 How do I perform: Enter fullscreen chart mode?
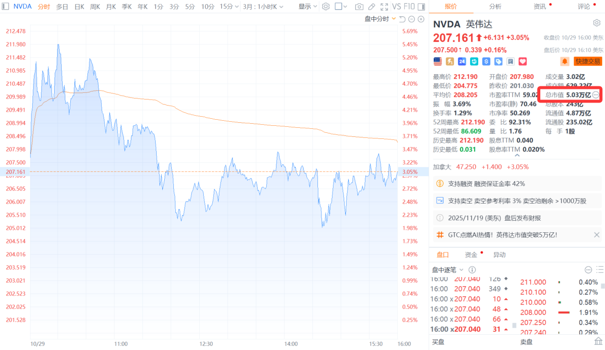(384, 7)
